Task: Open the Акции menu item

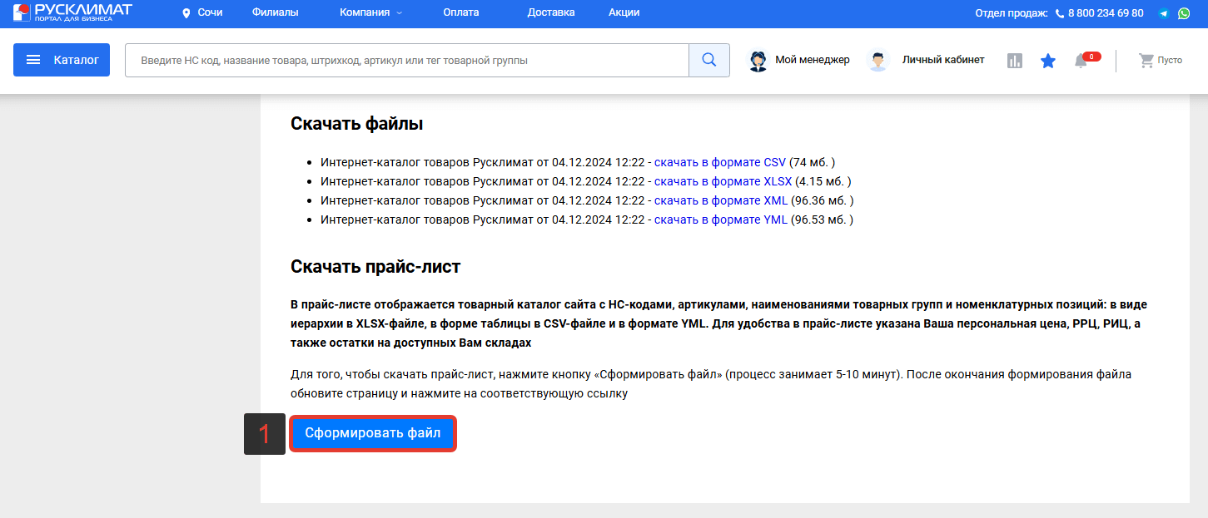Action: [624, 12]
